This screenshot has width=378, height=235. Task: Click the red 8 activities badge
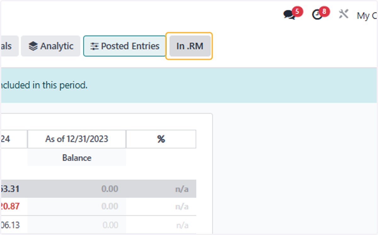coord(324,12)
